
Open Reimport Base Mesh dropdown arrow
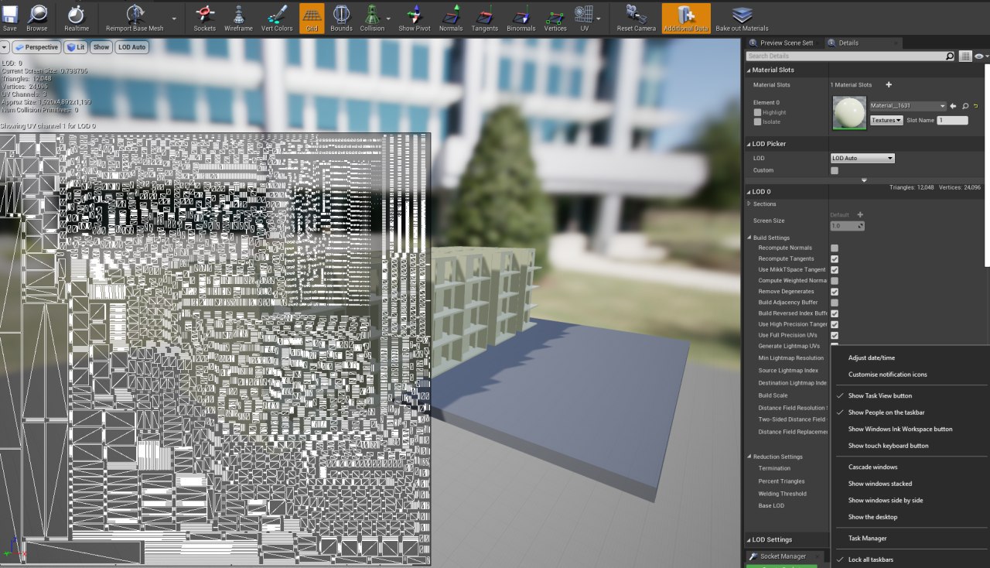[173, 17]
